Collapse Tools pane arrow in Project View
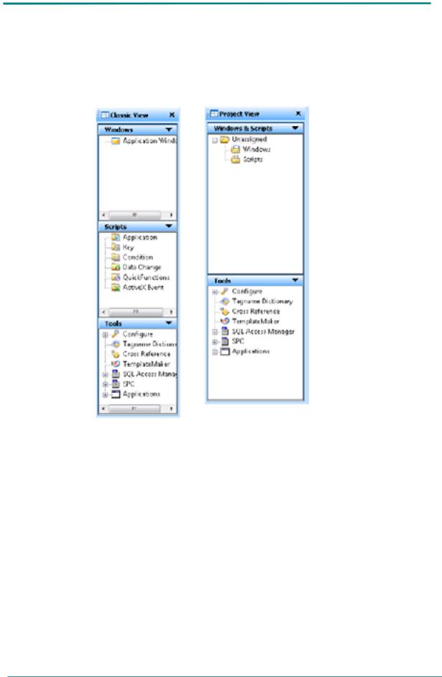Screen dimensions: 442x677 click(x=295, y=280)
